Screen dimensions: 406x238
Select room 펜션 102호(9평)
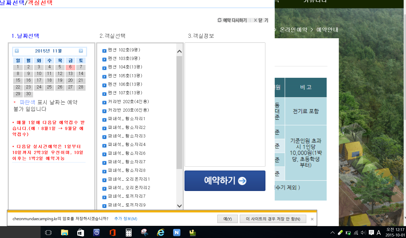(x=124, y=50)
